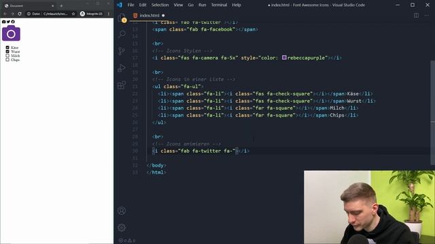Viewport: 435px width, 244px height.
Task: Open the browser three-dot menu
Action: [109, 14]
